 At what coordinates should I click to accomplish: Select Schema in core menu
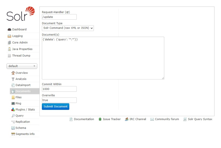21,128
